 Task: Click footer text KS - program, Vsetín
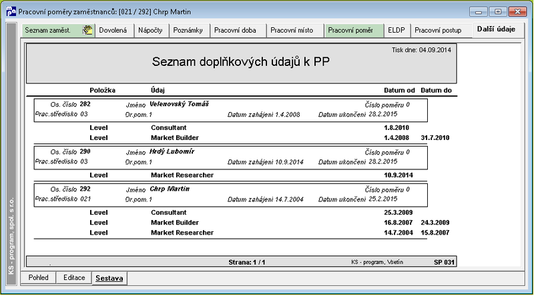pyautogui.click(x=377, y=262)
